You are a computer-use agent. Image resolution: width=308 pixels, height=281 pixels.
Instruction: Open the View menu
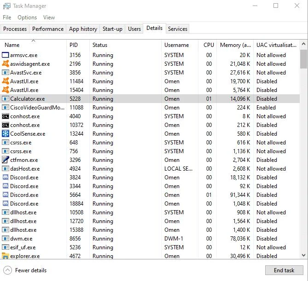[49, 17]
